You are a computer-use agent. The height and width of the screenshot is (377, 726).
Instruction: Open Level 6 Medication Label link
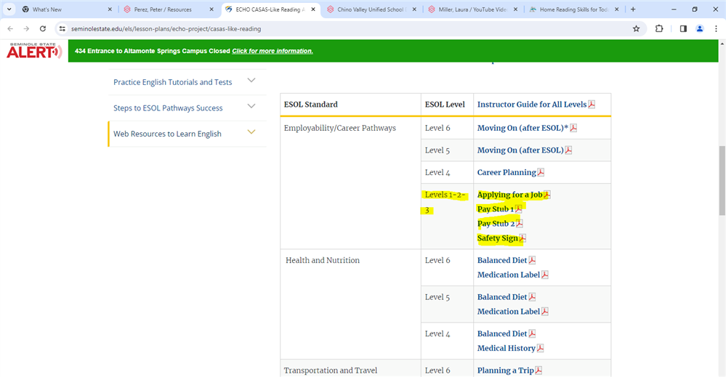509,275
